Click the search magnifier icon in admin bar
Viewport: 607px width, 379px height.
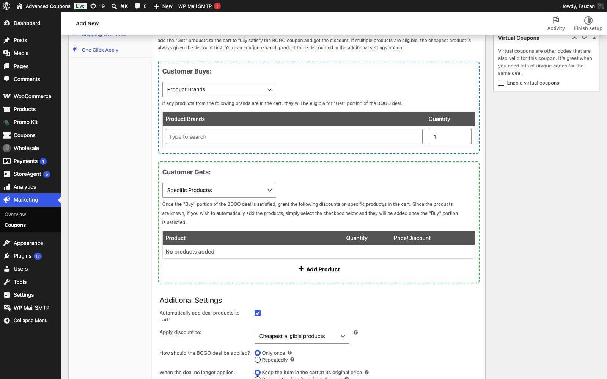[114, 6]
